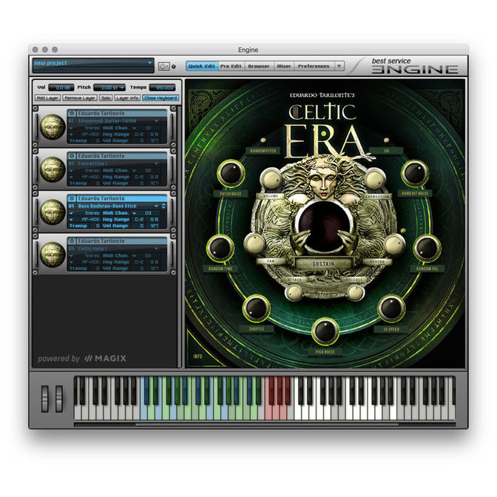Open the new project dropdown
497x497 pixels.
pyautogui.click(x=150, y=63)
